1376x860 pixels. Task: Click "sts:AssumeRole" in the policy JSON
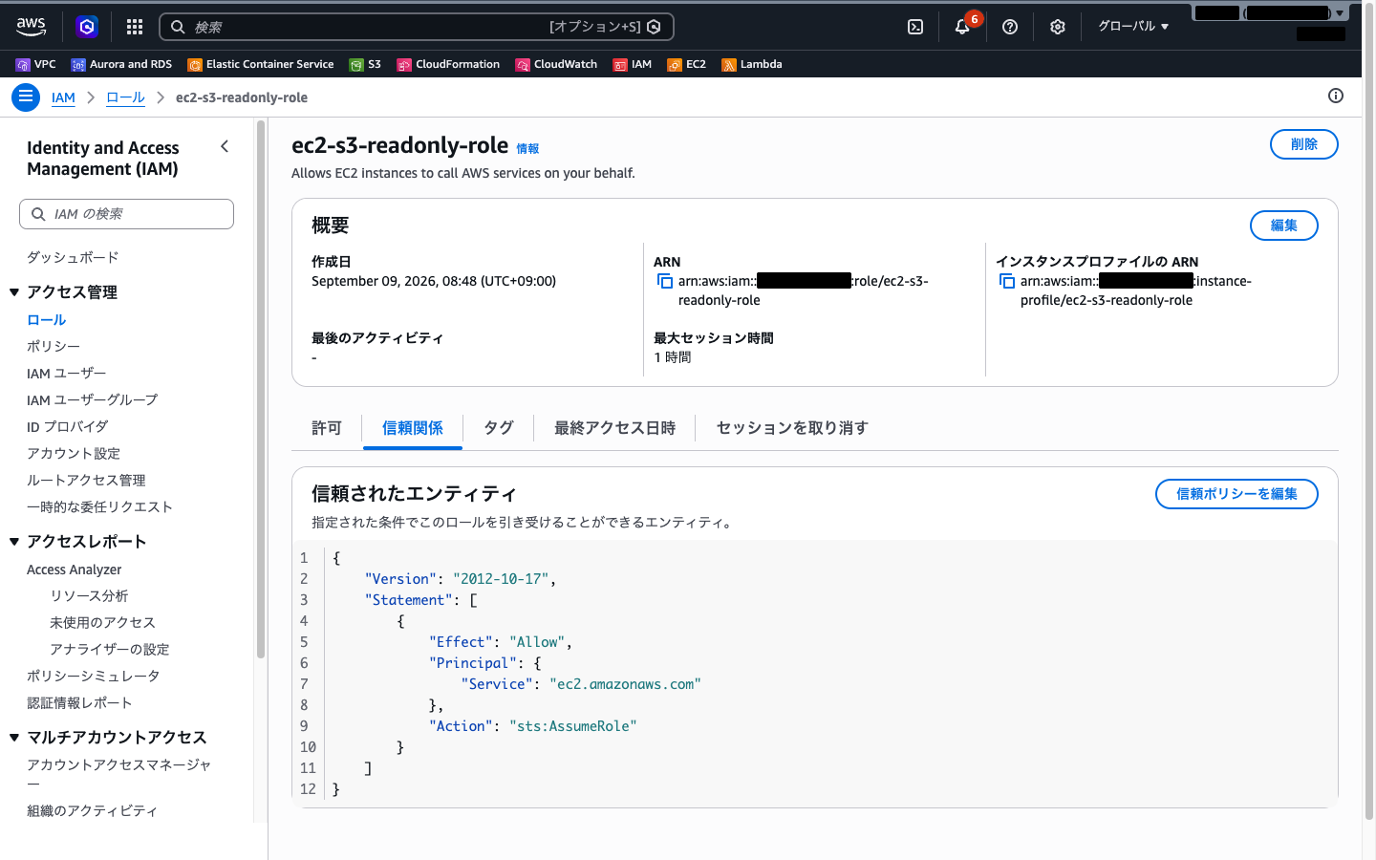[x=572, y=726]
